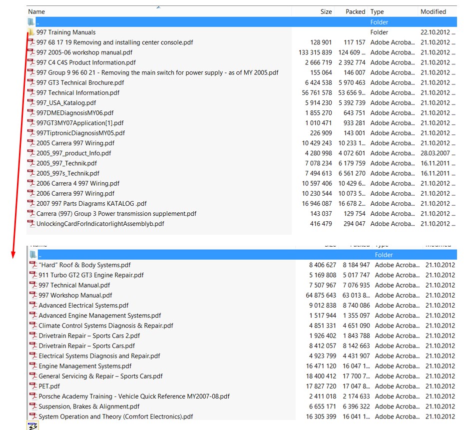Select the file 997GT3MY07Application[1].pdf
The image size is (465, 430).
pos(80,123)
